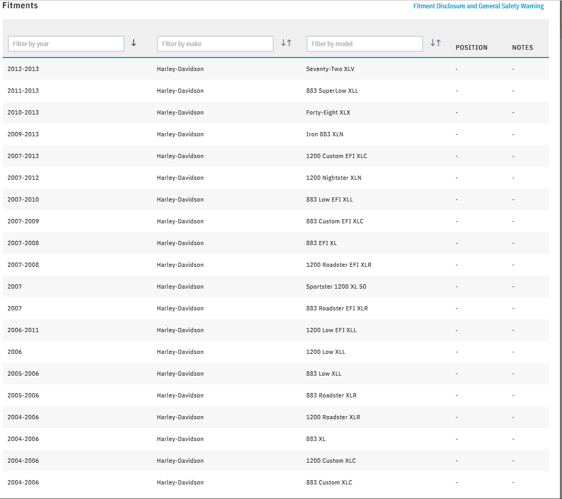The height and width of the screenshot is (499, 562).
Task: Select the 1200 Low XLL cell
Action: (326, 352)
